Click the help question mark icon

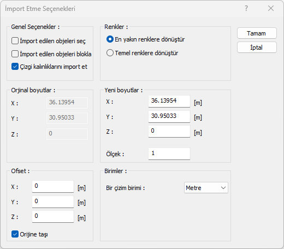[x=246, y=8]
